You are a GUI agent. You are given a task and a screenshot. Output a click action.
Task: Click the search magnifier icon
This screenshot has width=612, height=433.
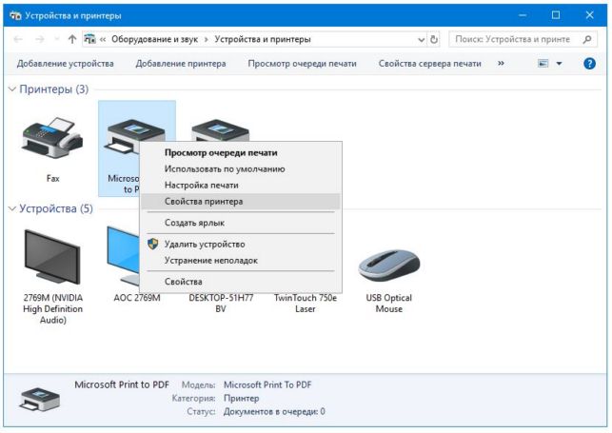587,39
